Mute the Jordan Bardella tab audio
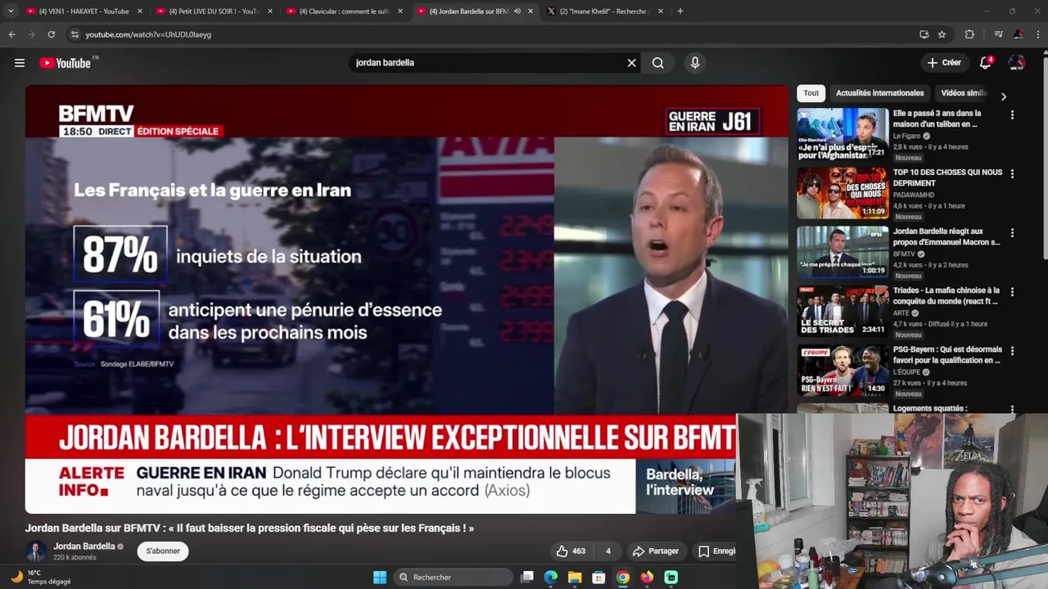The width and height of the screenshot is (1048, 589). (x=517, y=11)
